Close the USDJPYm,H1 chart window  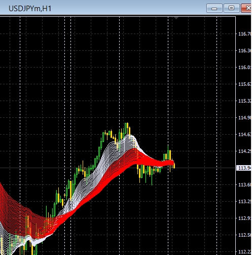tap(246, 8)
